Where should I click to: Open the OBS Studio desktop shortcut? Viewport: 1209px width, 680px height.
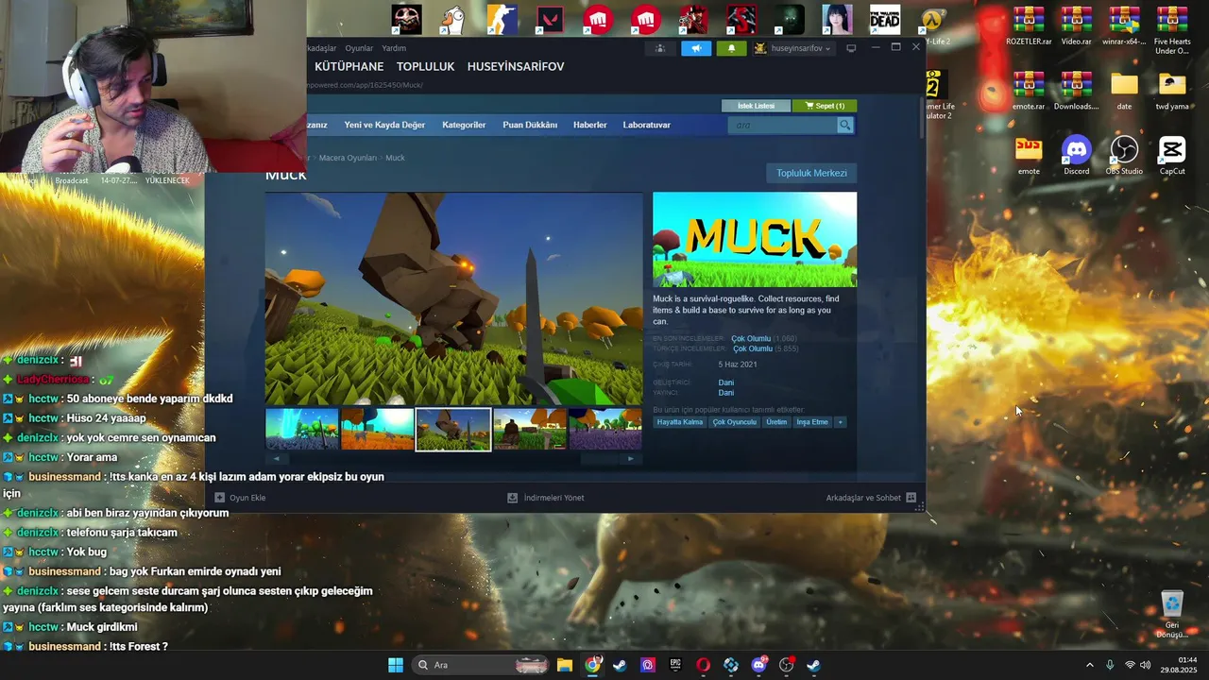[1124, 155]
